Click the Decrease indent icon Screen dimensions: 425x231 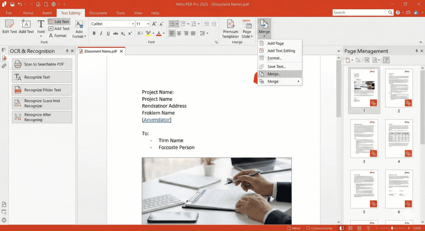(207, 24)
